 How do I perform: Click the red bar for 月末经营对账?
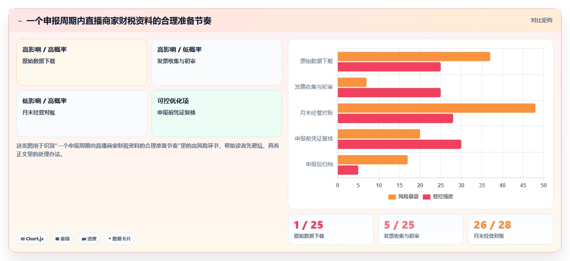pos(395,118)
